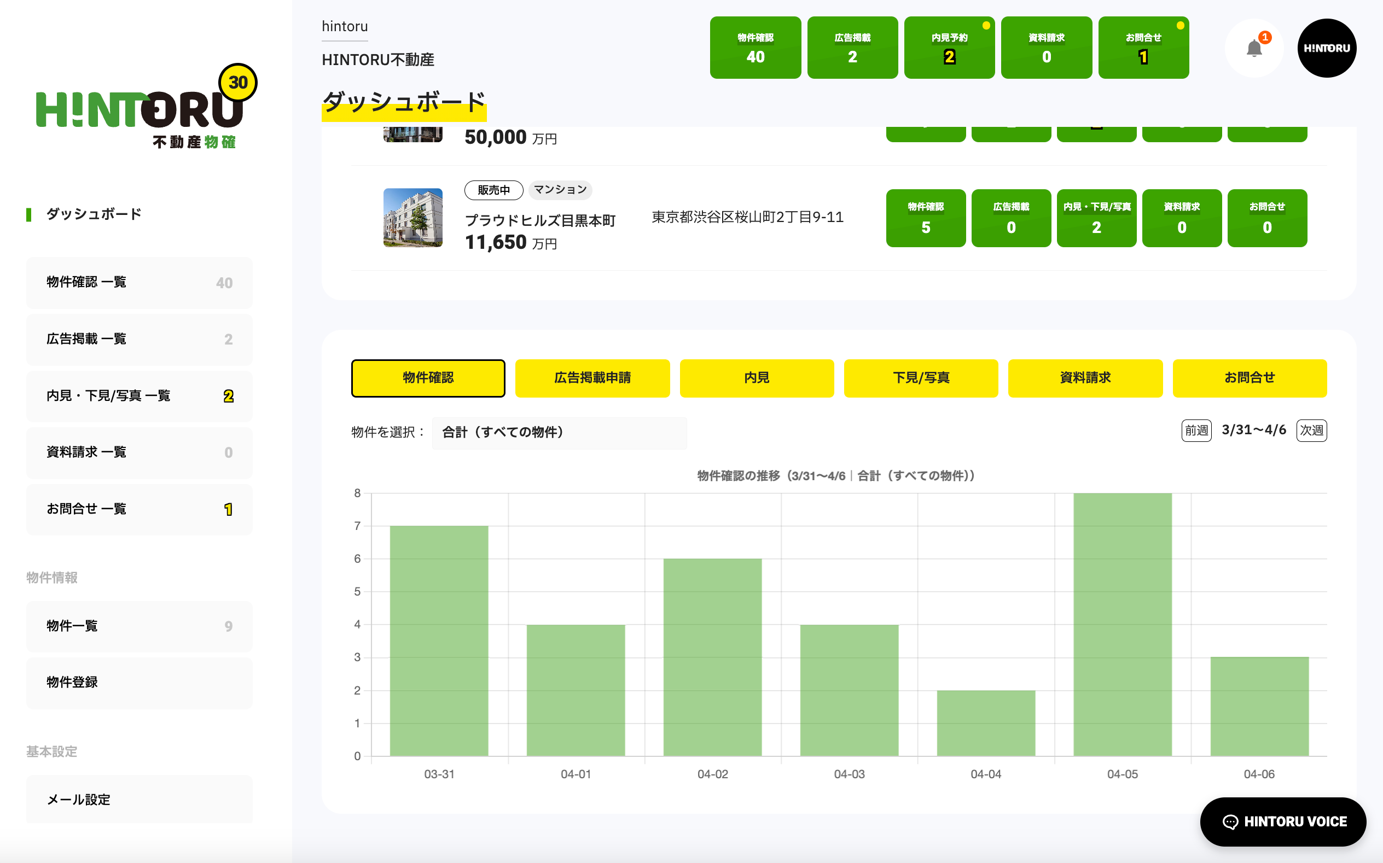Click the property's 内見・下見/写真 2 tile
Image resolution: width=1383 pixels, height=863 pixels.
pyautogui.click(x=1096, y=218)
